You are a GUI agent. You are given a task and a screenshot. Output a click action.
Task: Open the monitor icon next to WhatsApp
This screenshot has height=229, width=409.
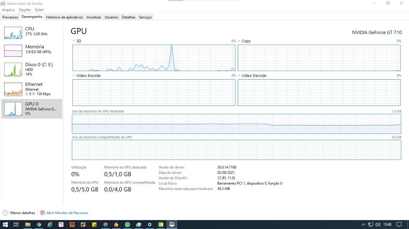click(139, 225)
